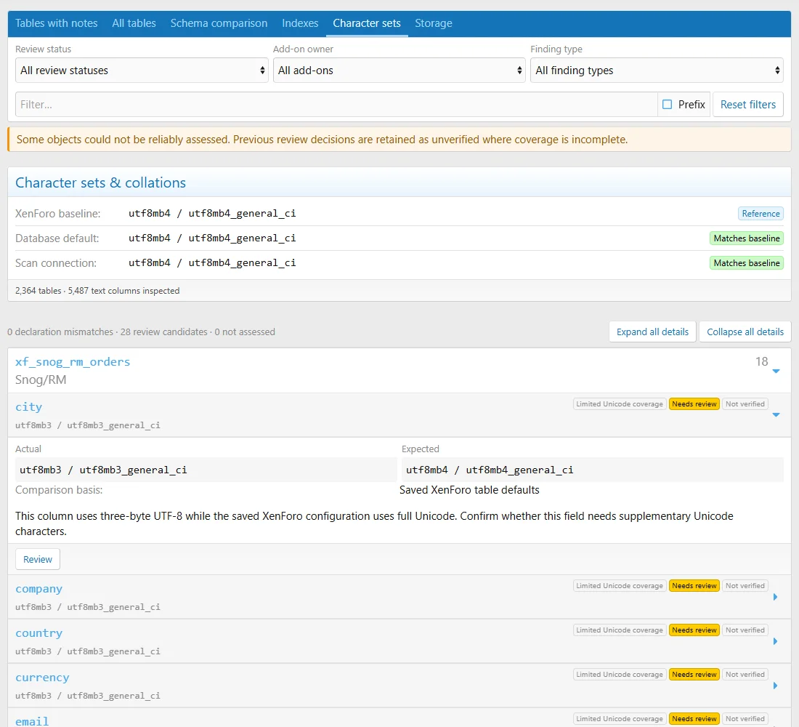Open the Schema comparison tab
799x727 pixels.
pyautogui.click(x=219, y=23)
